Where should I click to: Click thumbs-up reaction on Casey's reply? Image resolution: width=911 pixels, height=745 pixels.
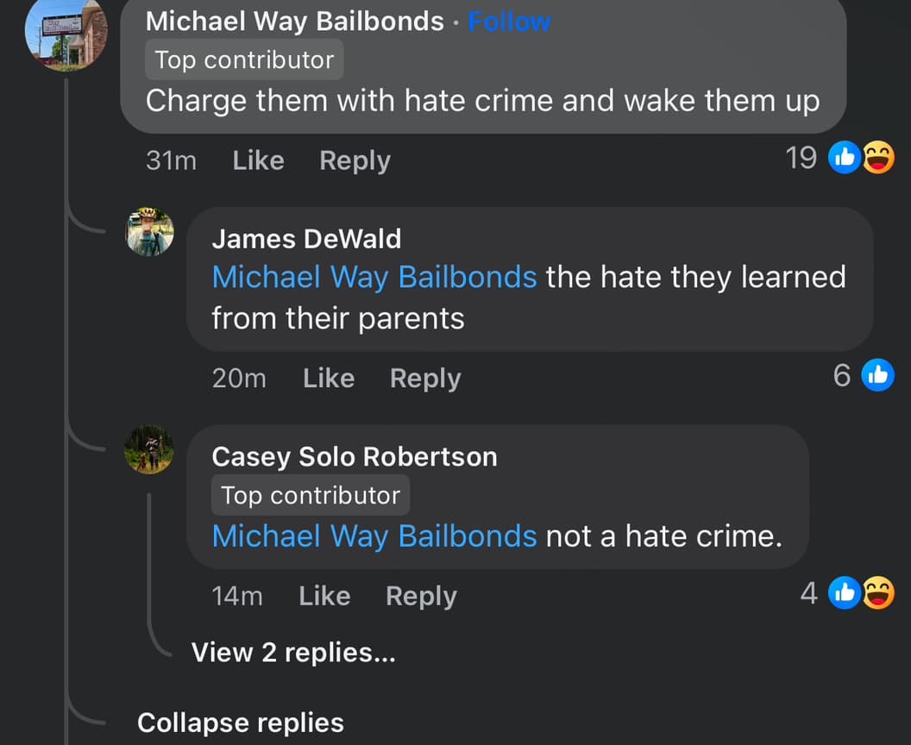(845, 593)
